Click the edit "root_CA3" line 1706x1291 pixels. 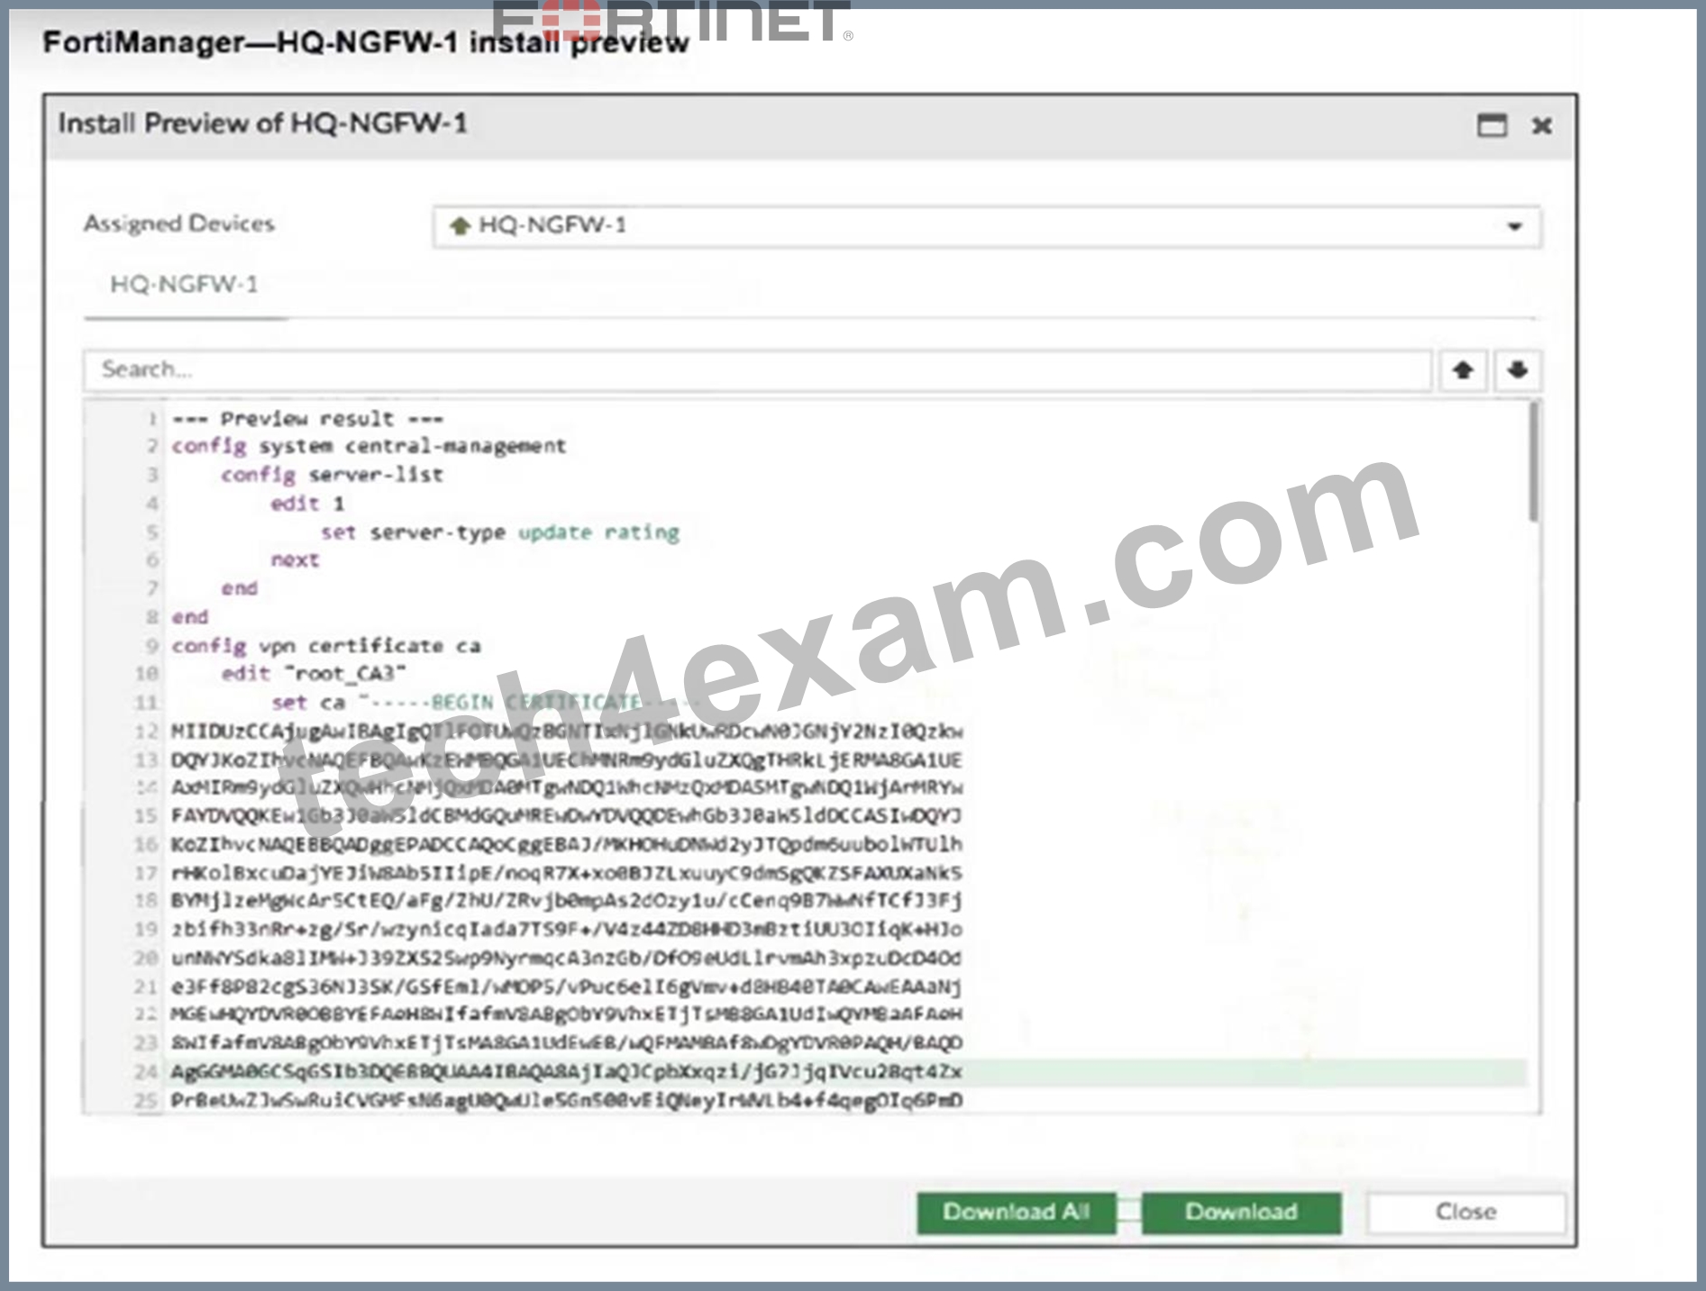(314, 674)
